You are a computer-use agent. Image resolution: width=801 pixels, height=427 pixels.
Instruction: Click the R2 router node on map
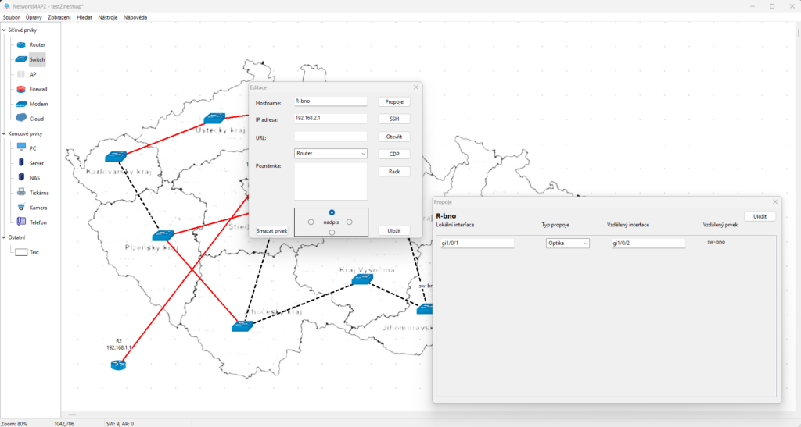pyautogui.click(x=118, y=365)
